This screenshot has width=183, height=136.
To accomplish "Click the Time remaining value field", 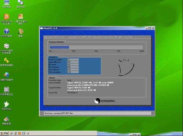I will point(73,72).
